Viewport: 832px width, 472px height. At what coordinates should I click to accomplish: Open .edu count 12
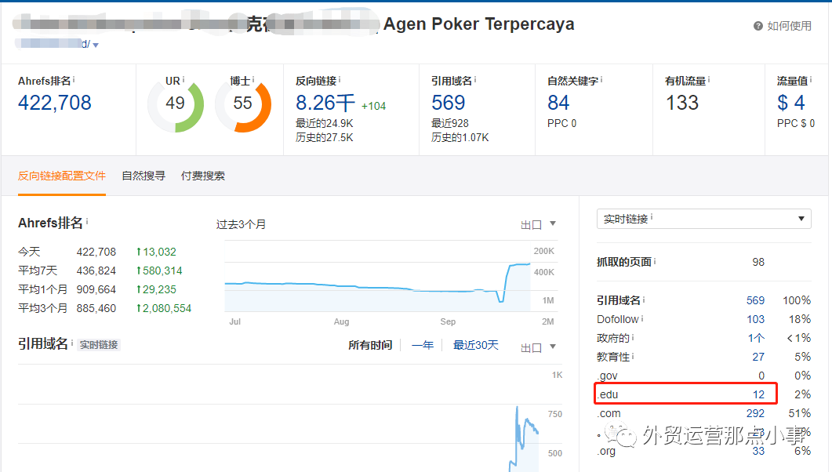tap(758, 394)
